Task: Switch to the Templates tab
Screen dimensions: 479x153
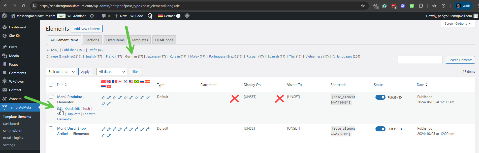Action: [140, 40]
